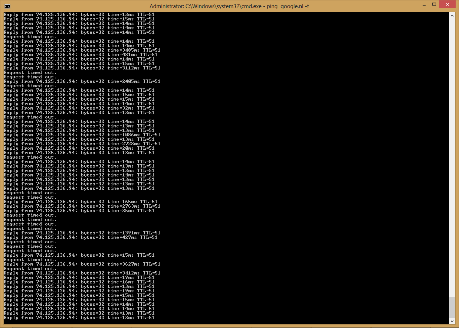The height and width of the screenshot is (328, 459).
Task: Maximize the command prompt window
Action: pyautogui.click(x=435, y=4)
